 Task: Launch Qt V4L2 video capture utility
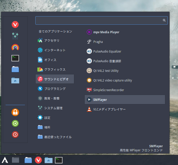click(125, 80)
